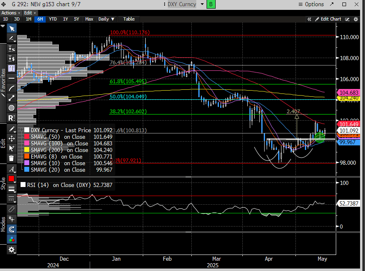Image resolution: width=365 pixels, height=271 pixels.
Task: Select the line segment with endpoints tool
Action: click(x=12, y=98)
